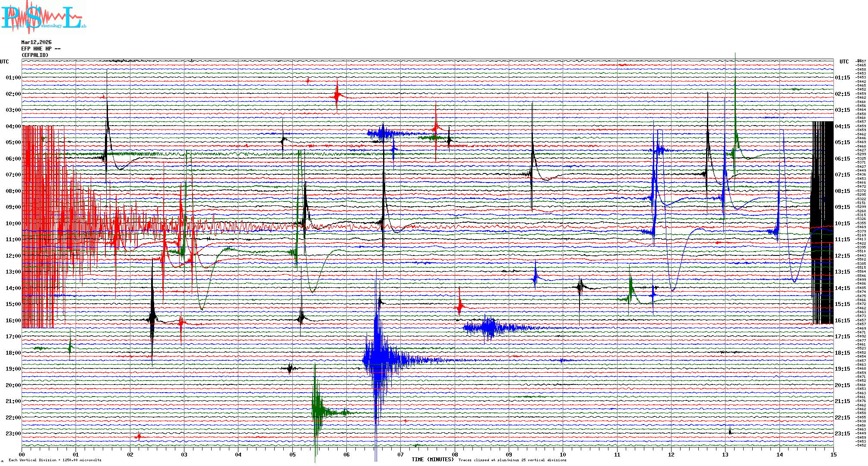Image resolution: width=868 pixels, height=466 pixels.
Task: Select the 16:15 time label on right
Action: 842,321
